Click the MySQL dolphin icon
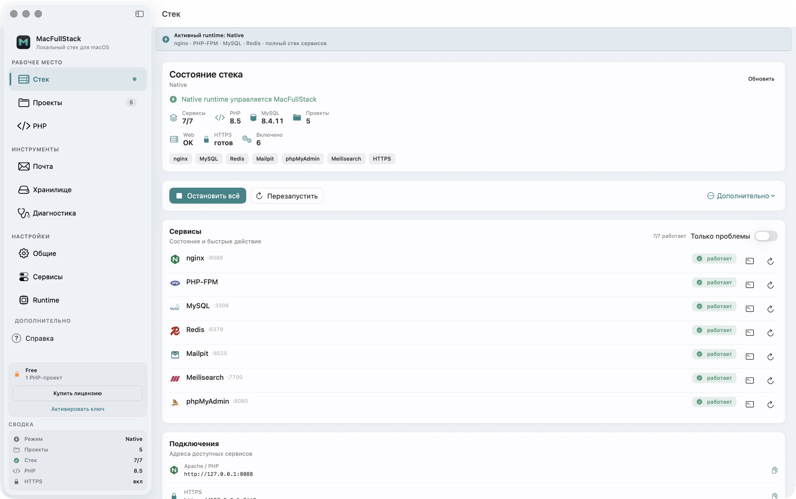Screen dimensions: 796x499 click(175, 308)
